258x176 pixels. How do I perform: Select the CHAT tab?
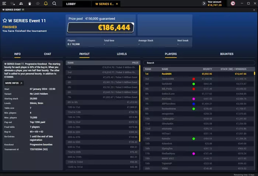point(48,54)
